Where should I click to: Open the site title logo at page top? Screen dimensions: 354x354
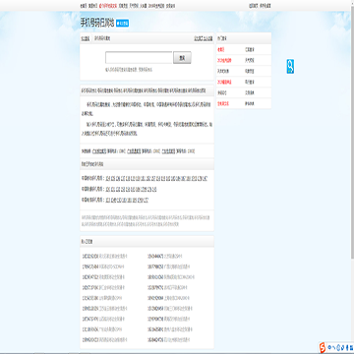tap(97, 23)
